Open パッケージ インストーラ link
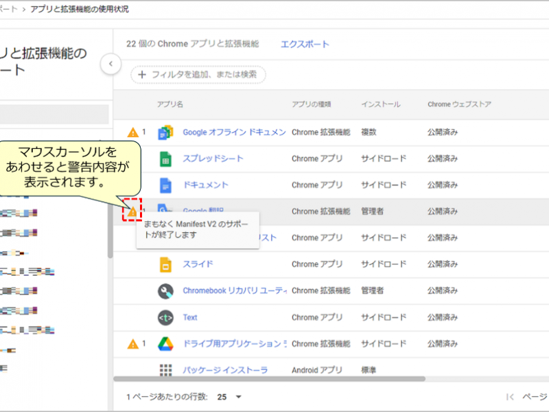549x412 pixels. [x=225, y=370]
